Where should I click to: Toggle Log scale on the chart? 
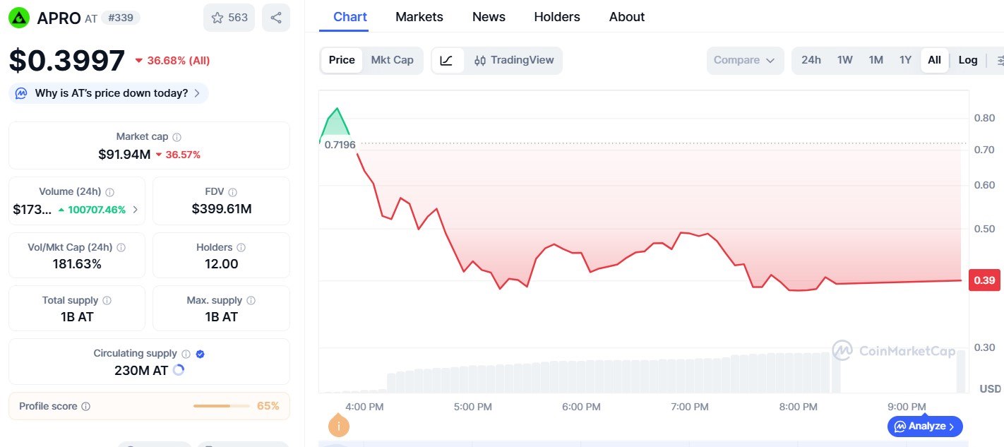point(968,61)
